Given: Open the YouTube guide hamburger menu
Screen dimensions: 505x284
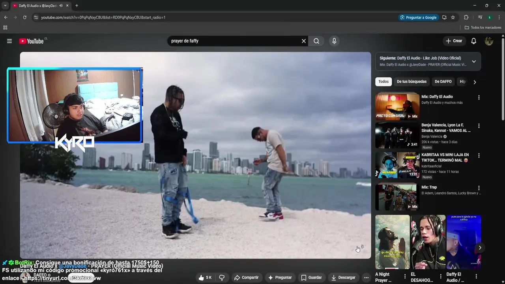Looking at the screenshot, I should (9, 41).
